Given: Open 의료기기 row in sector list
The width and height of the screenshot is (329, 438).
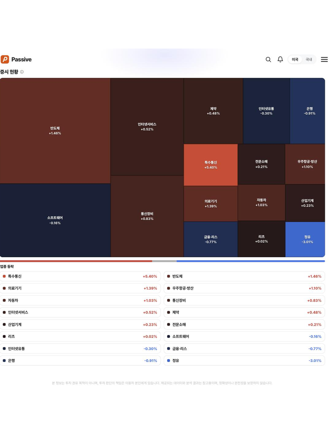Looking at the screenshot, I should coord(80,288).
